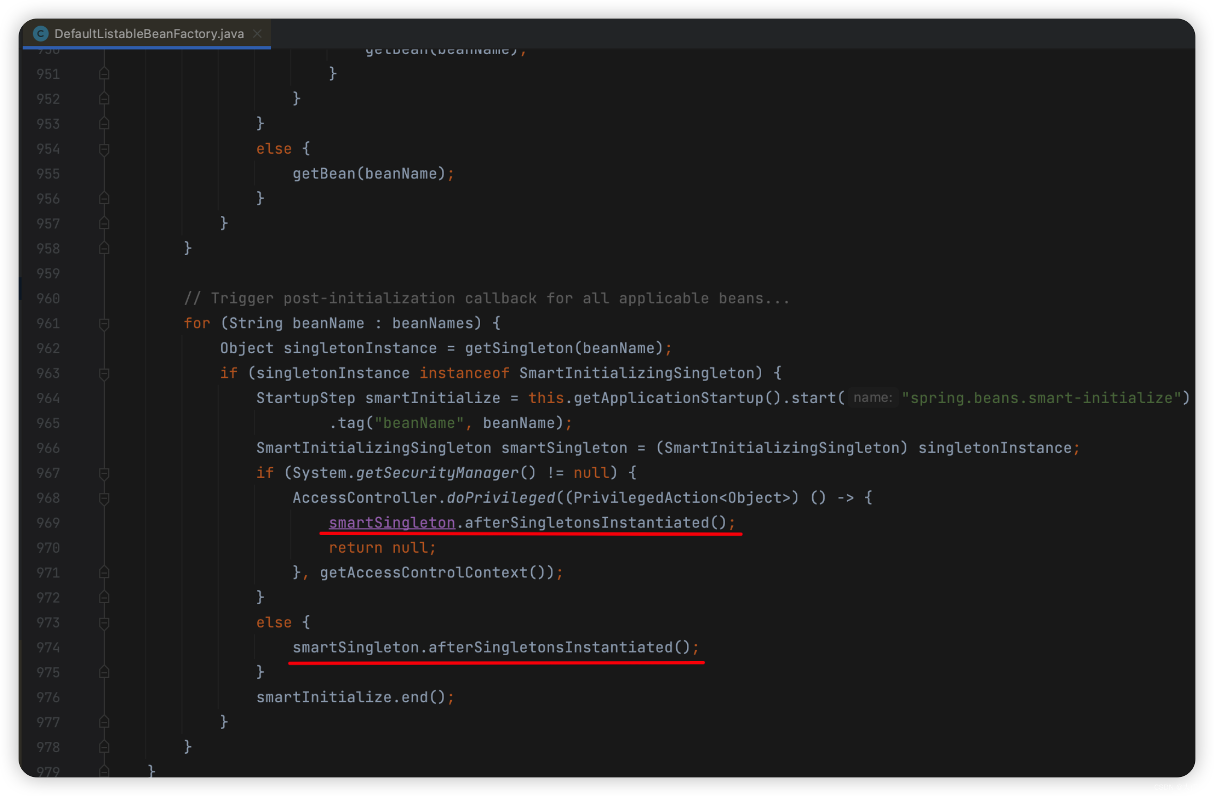
Task: Click the Java class icon on the tab
Action: (x=40, y=34)
